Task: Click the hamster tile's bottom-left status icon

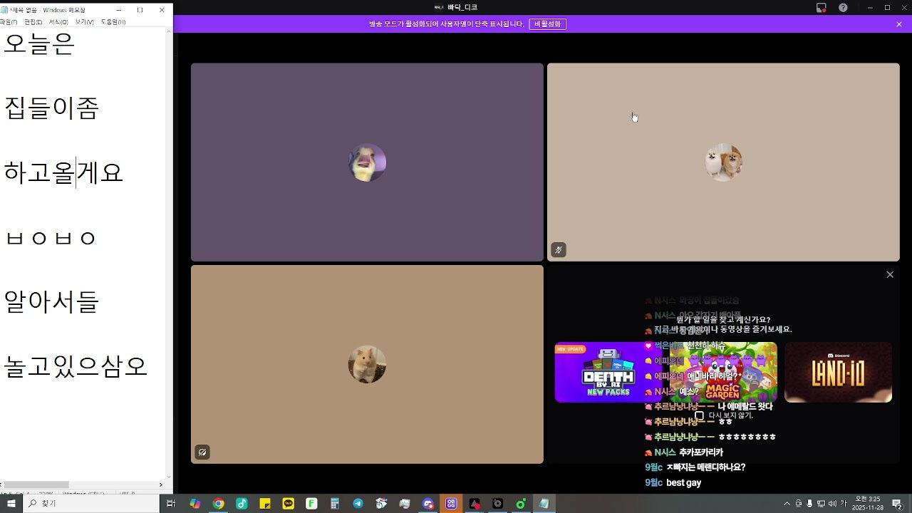Action: pyautogui.click(x=202, y=452)
